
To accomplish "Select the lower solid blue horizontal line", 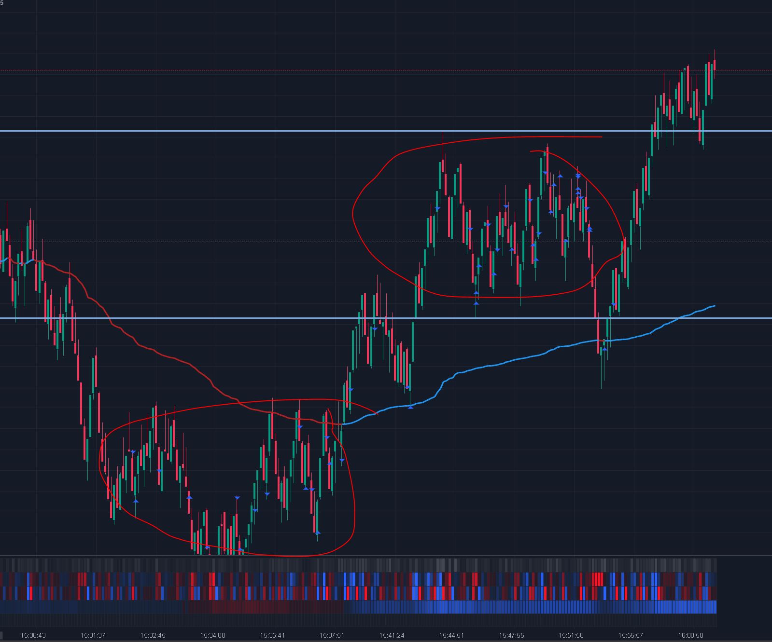I will [x=386, y=318].
